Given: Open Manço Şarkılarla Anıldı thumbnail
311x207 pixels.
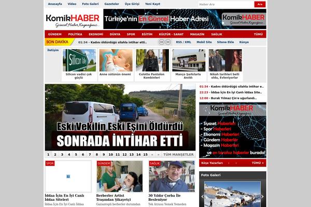Looking at the screenshot, I should [189, 60].
